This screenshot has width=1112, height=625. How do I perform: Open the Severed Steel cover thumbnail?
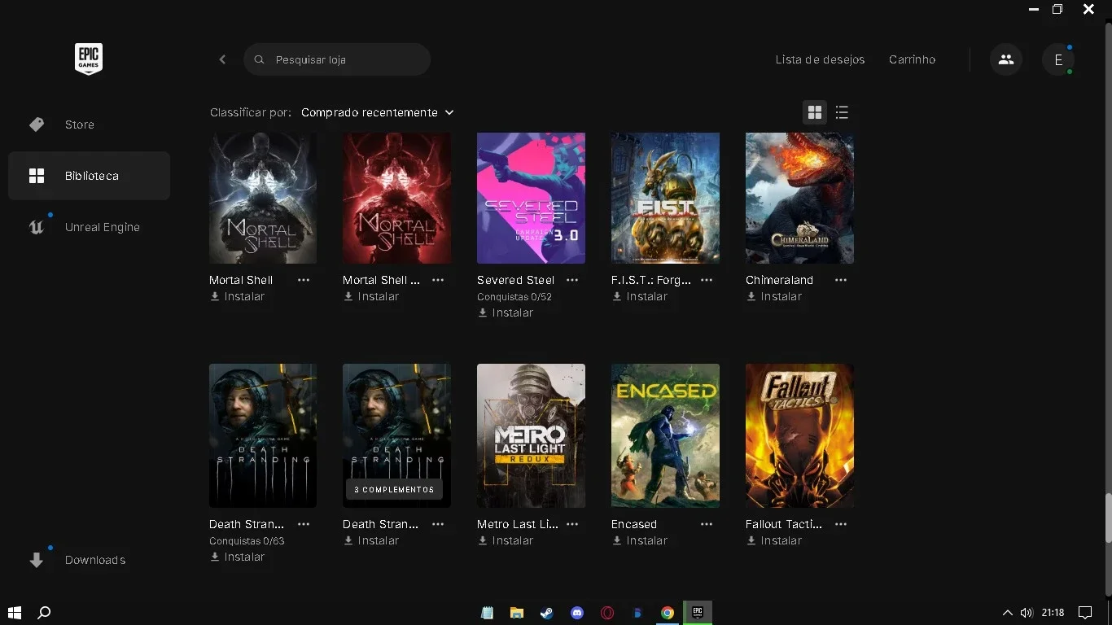point(531,198)
